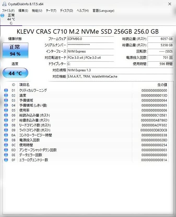Click the ID column header
This screenshot has height=217, width=176.
click(13, 85)
